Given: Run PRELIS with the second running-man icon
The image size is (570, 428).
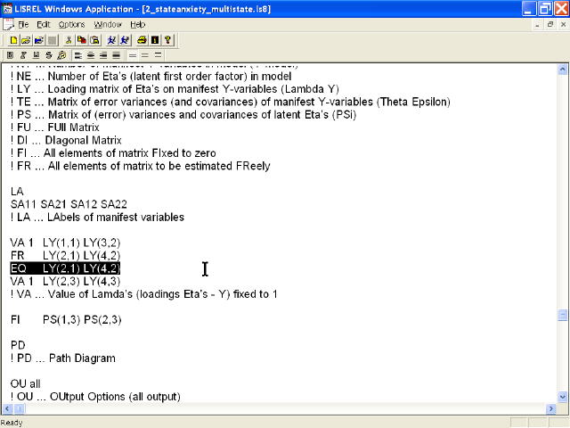Looking at the screenshot, I should [x=124, y=40].
